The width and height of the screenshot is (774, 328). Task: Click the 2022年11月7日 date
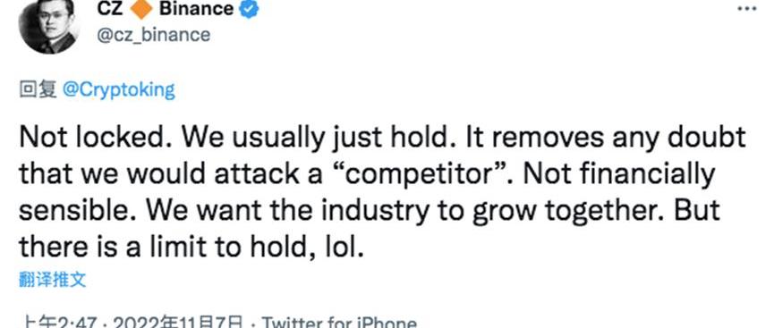[x=179, y=323]
